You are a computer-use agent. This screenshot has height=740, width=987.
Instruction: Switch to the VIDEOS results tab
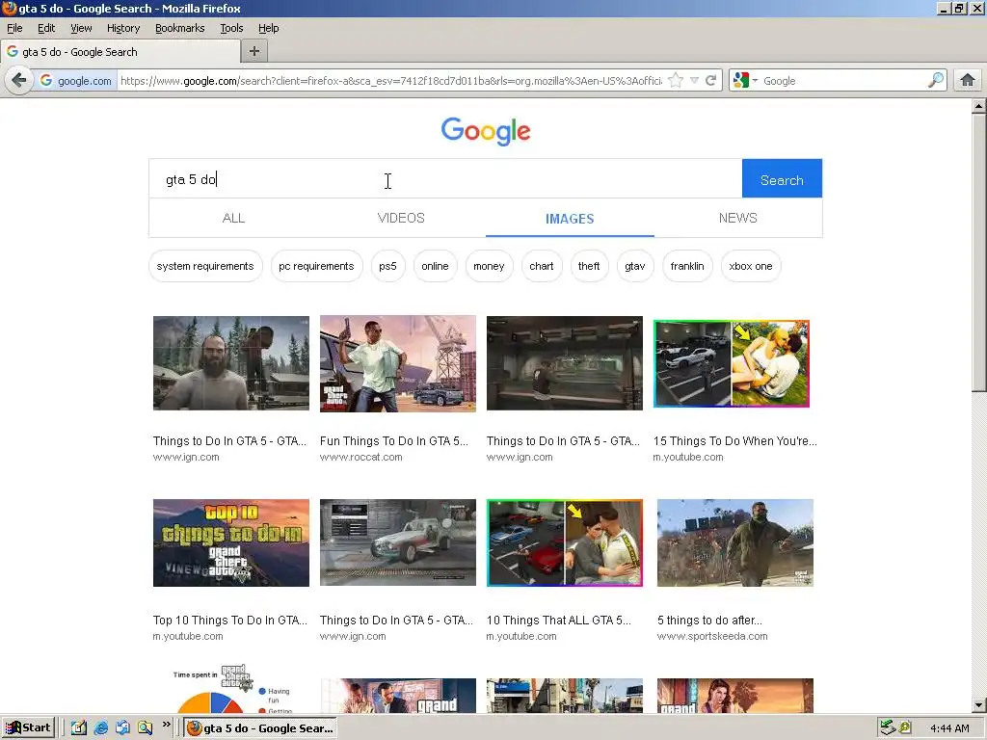coord(401,218)
